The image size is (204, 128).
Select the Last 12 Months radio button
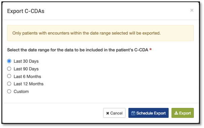[x=9, y=84]
